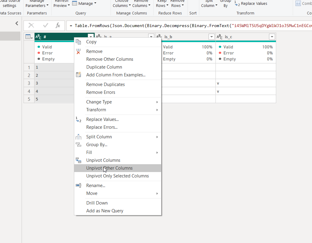Click cell with value 2 in # column

pyautogui.click(x=54, y=75)
